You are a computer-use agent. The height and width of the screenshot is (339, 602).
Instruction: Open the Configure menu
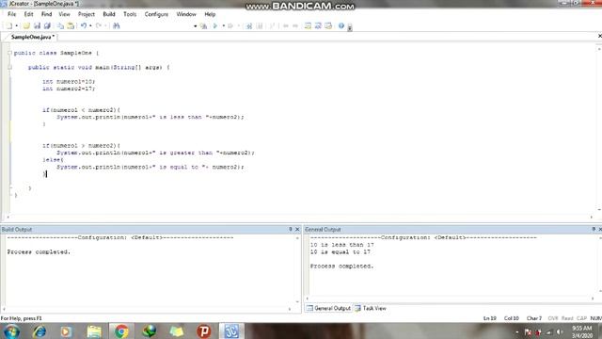(156, 14)
